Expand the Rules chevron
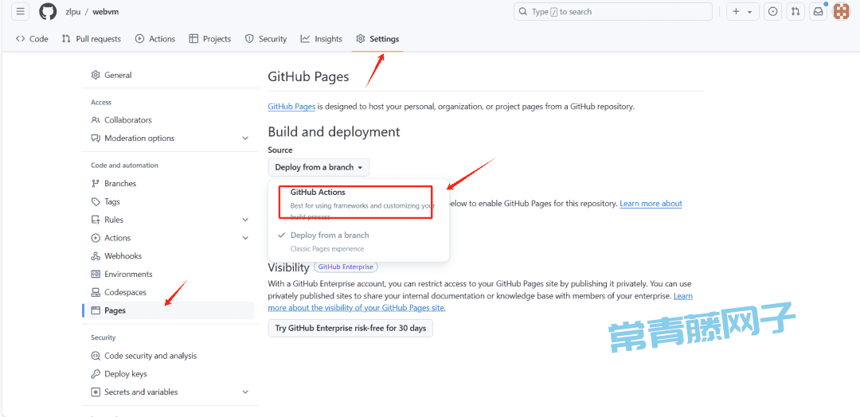The width and height of the screenshot is (860, 417). pos(245,220)
